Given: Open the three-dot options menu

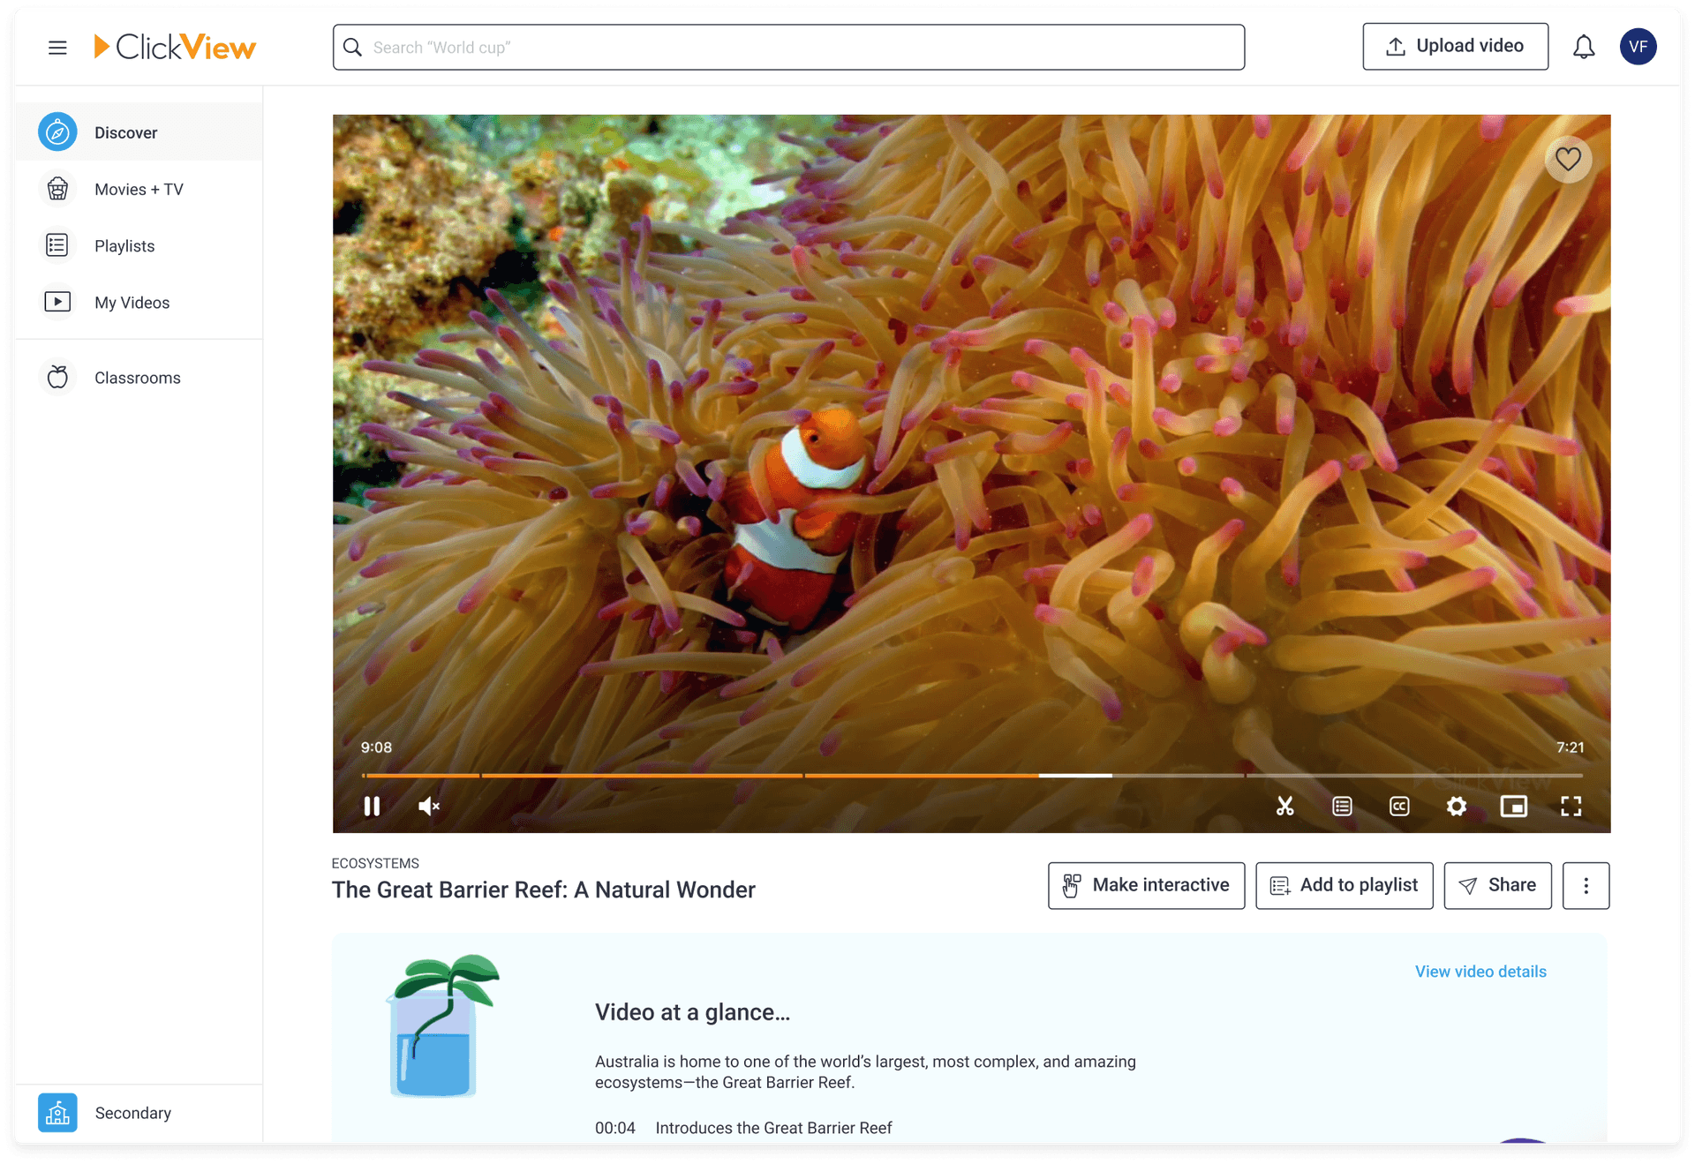Looking at the screenshot, I should click(1586, 885).
